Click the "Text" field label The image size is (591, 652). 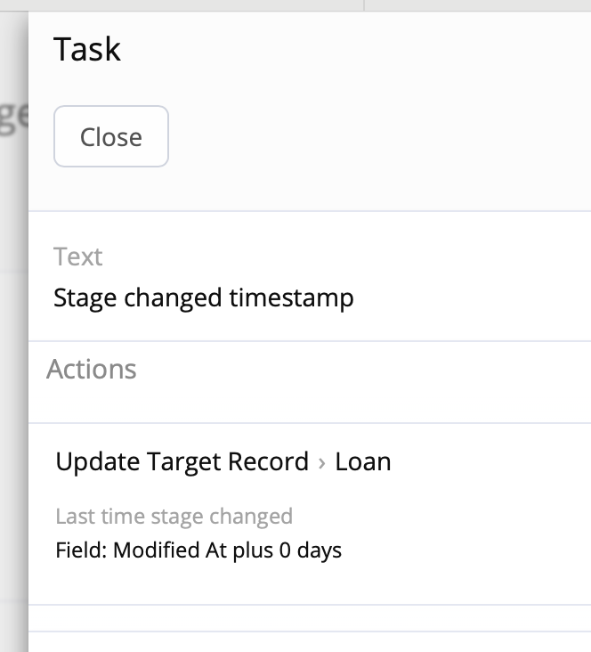point(78,257)
